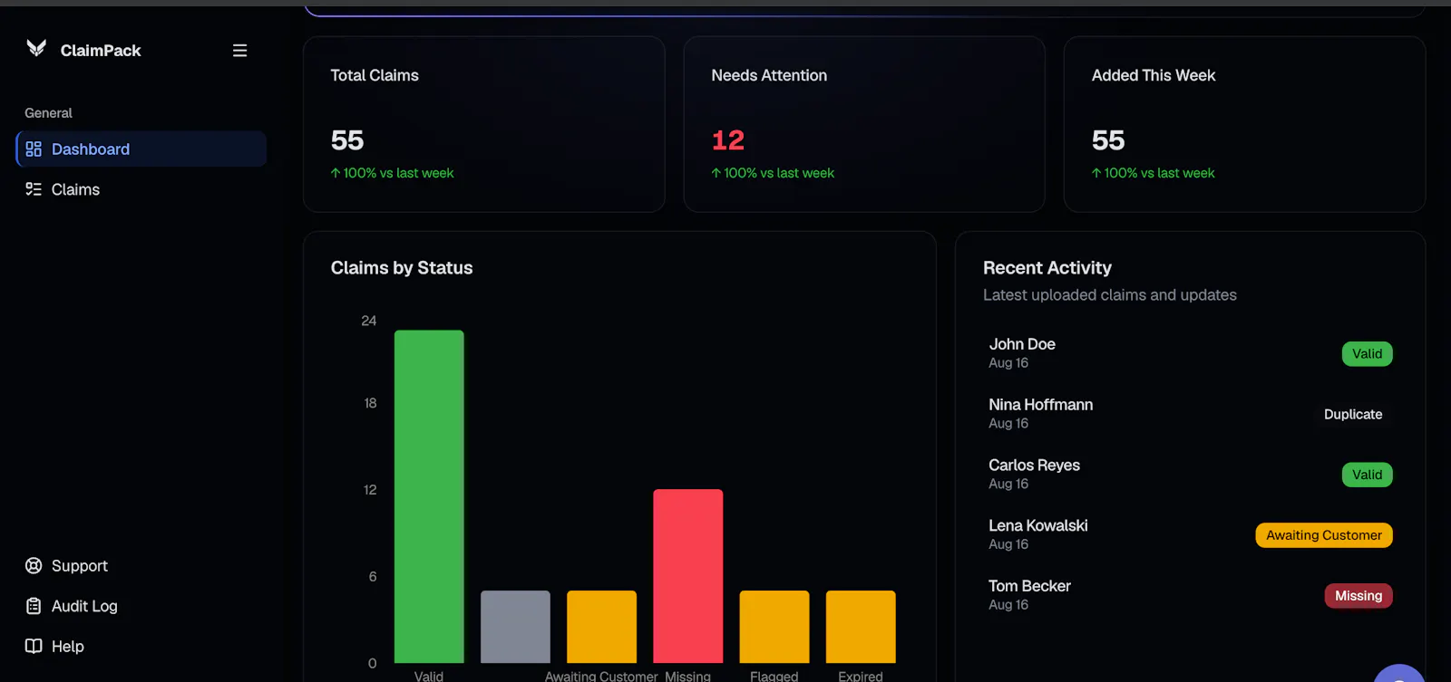Click the up arrow under Needs Attention
This screenshot has width=1451, height=682.
tap(716, 173)
